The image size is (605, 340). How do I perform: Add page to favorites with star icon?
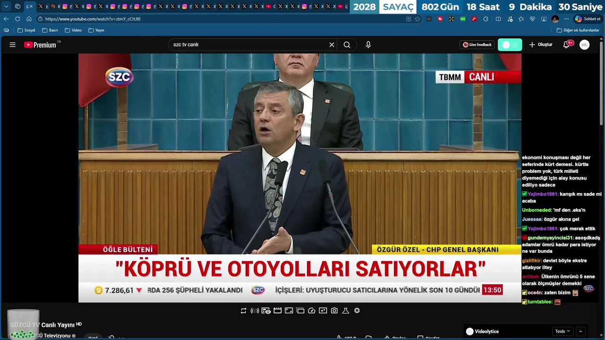(x=417, y=19)
